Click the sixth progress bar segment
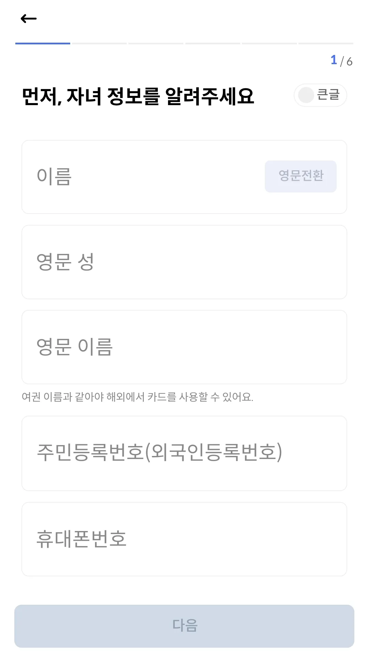368x660 pixels. tap(326, 43)
